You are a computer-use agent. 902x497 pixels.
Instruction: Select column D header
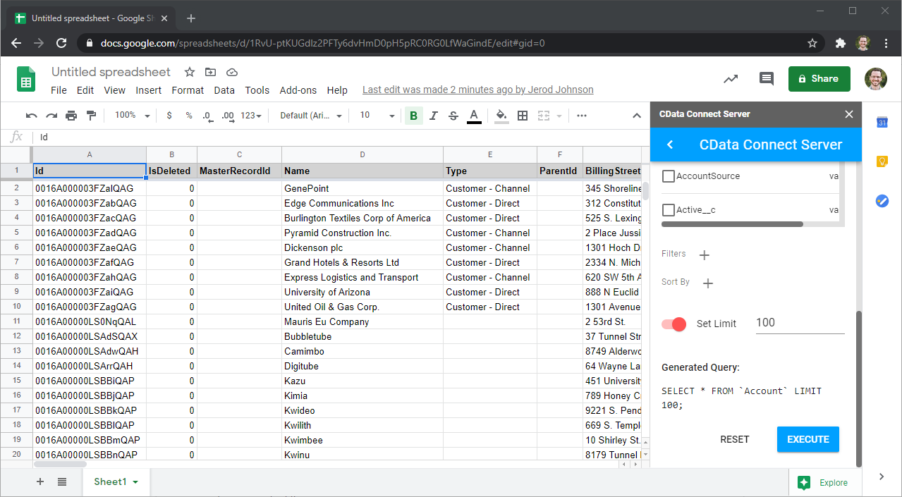point(362,154)
